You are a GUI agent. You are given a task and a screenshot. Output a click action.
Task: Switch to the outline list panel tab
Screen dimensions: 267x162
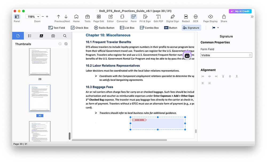(x=30, y=36)
